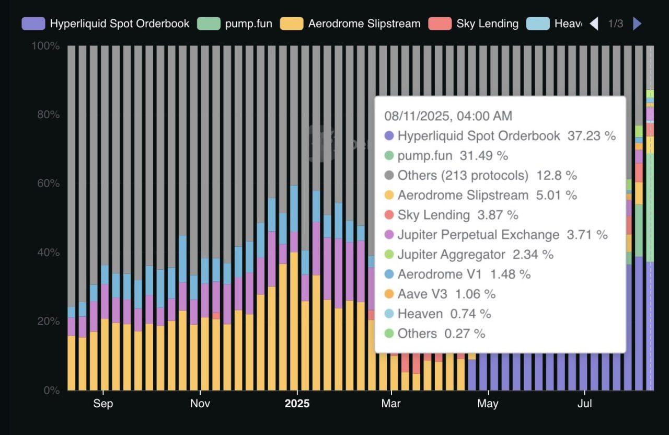
Task: Click the yellow Aerodrome Slipstream legend swatch
Action: tap(292, 24)
